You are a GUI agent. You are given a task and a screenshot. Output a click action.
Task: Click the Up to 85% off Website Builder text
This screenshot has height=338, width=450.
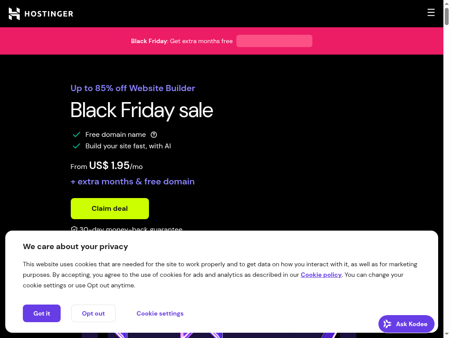[133, 88]
